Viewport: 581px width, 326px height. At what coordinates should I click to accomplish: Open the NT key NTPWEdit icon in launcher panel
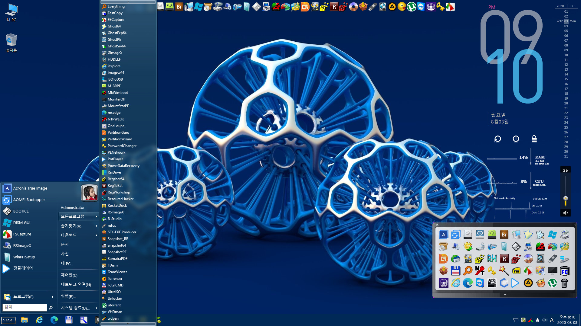[x=480, y=271]
